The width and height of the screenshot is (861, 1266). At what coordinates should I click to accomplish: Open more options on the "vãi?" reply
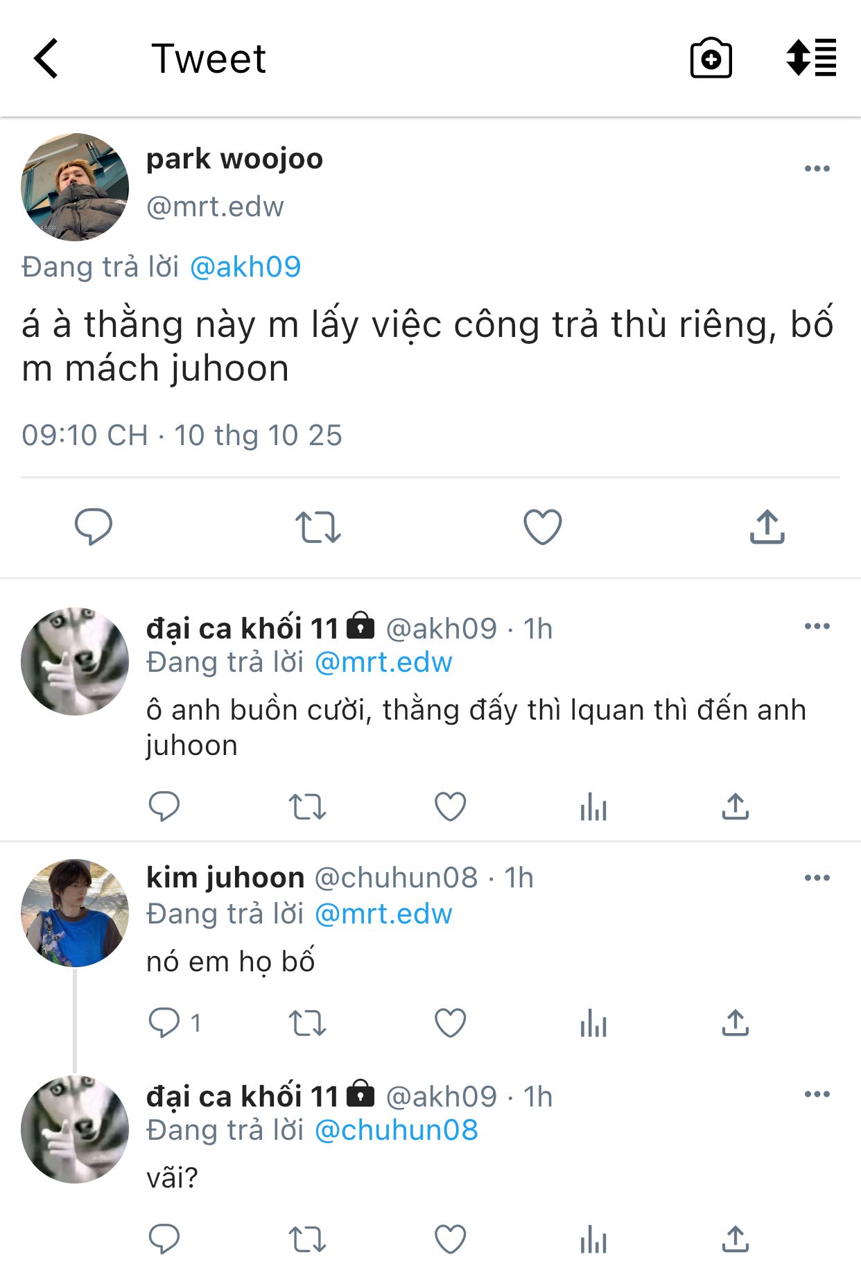(x=817, y=1094)
